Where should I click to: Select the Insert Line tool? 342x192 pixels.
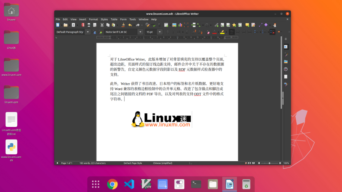coord(260,25)
